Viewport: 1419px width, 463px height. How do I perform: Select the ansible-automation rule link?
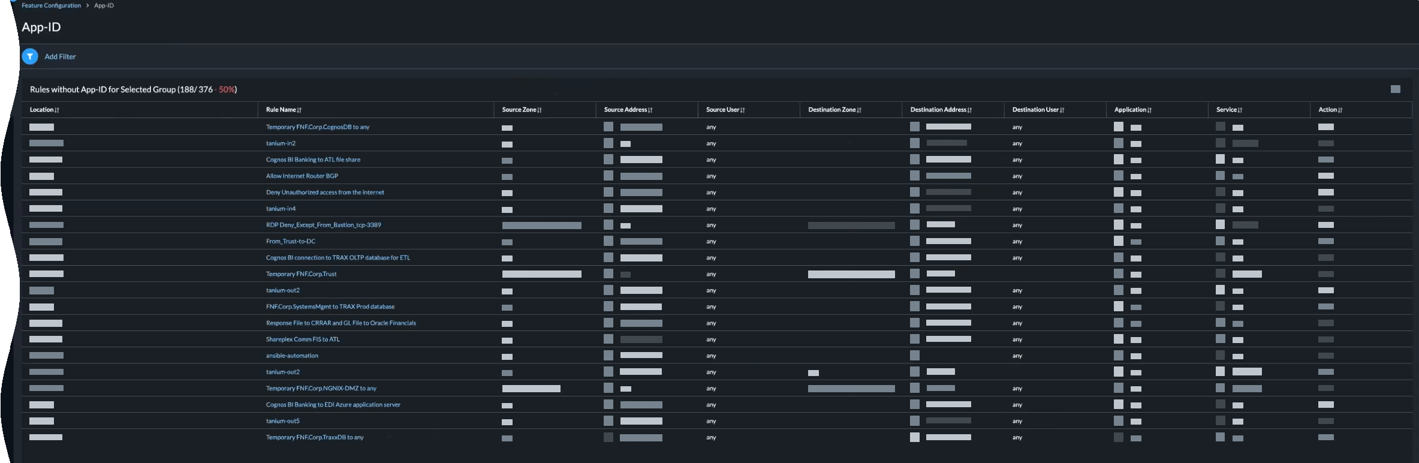point(292,356)
